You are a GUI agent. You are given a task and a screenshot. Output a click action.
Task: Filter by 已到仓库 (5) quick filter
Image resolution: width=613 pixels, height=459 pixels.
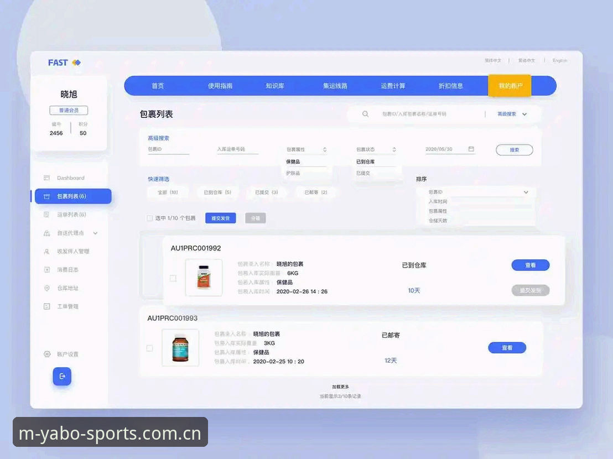click(x=217, y=192)
